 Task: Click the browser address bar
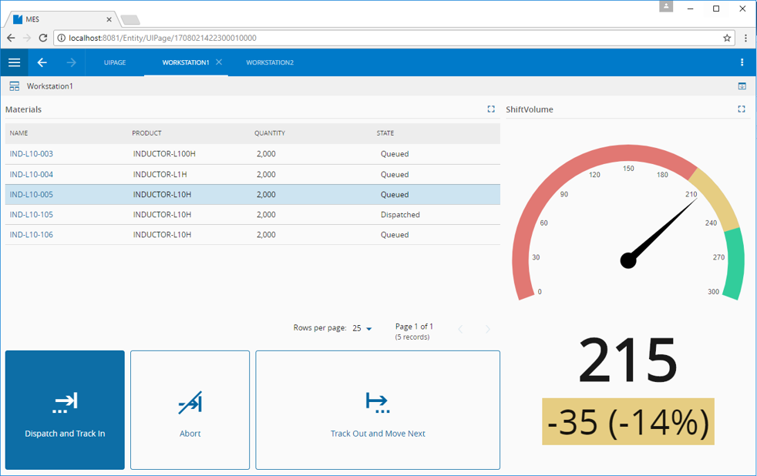point(385,38)
